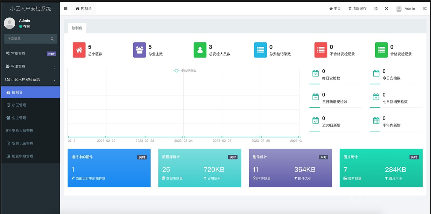Click the blue list icon for 总安检记录数

tap(260, 50)
